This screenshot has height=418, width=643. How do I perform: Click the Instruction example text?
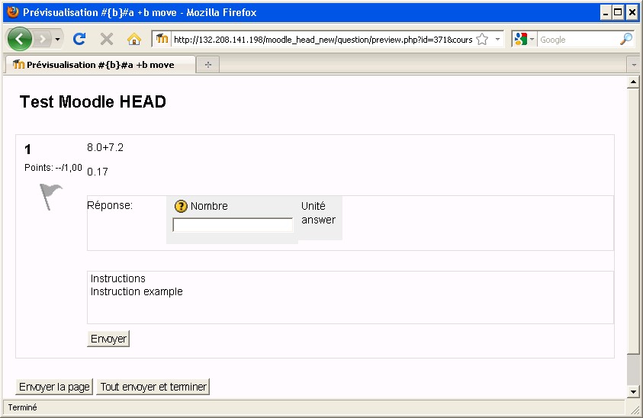137,291
